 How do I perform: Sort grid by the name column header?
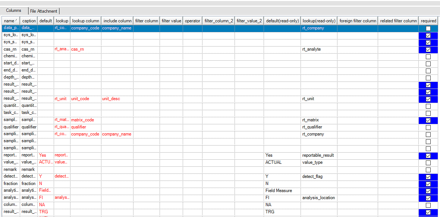[10, 21]
